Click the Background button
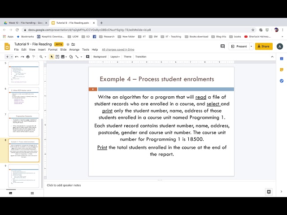287x215 pixels. click(100, 57)
